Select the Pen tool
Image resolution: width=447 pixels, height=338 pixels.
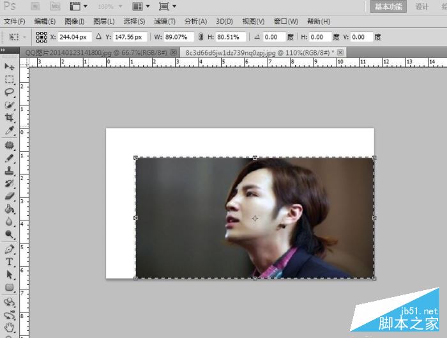[x=10, y=249]
